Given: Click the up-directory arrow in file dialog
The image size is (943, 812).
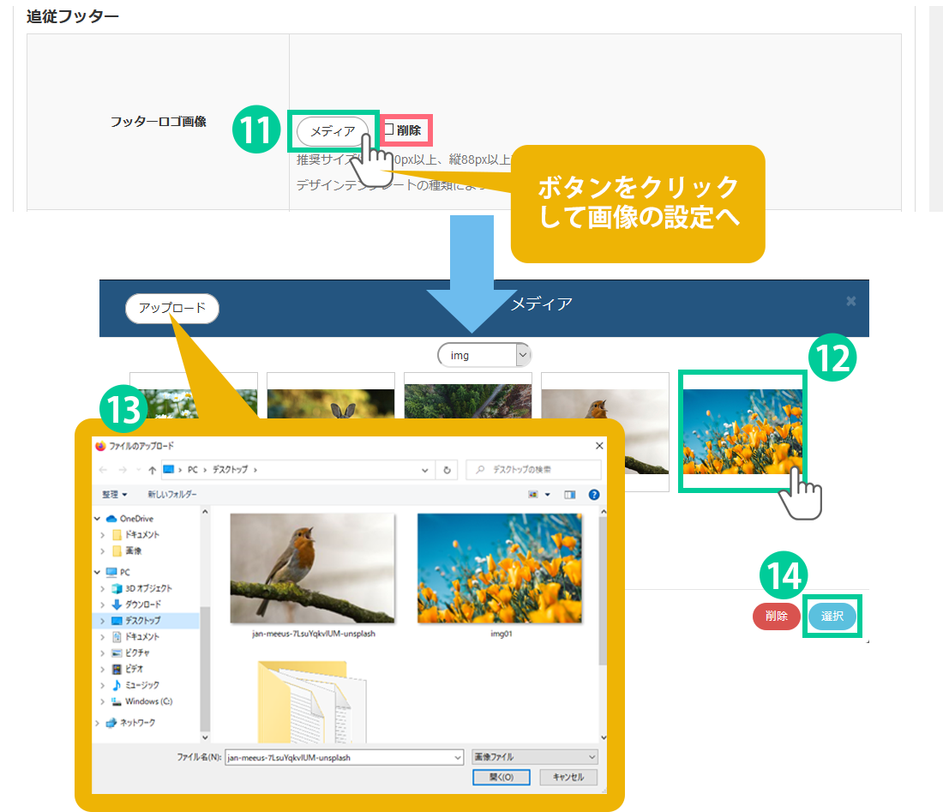Looking at the screenshot, I should 152,470.
